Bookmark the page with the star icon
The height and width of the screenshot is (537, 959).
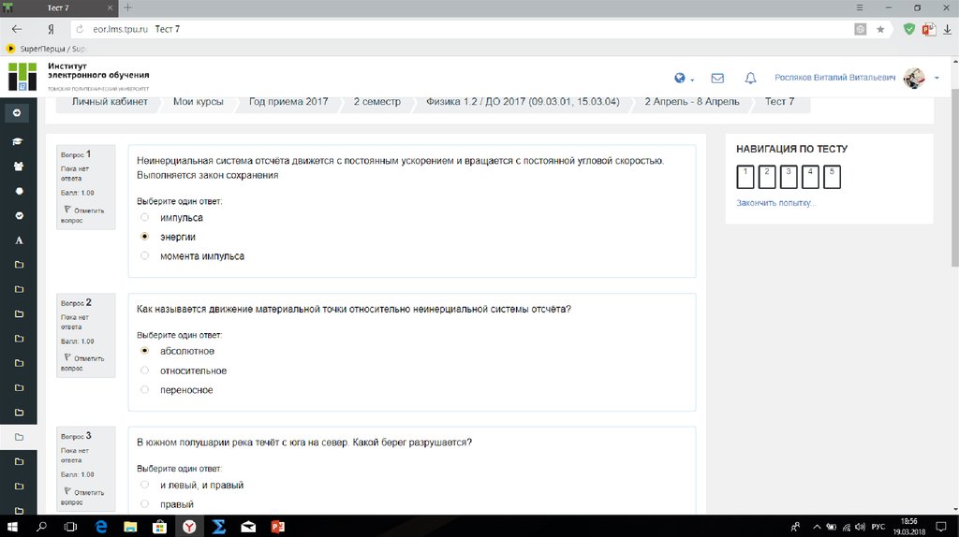(x=880, y=29)
